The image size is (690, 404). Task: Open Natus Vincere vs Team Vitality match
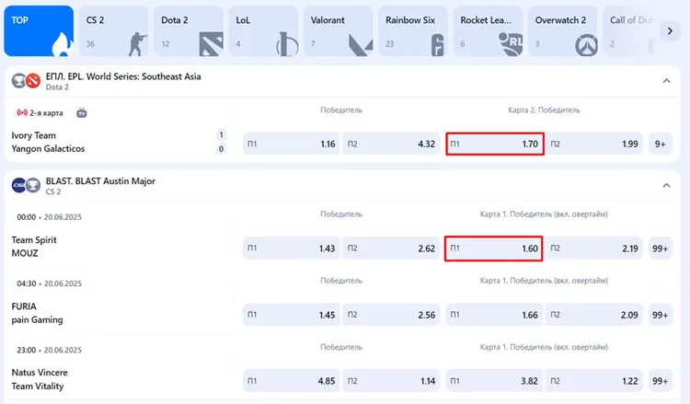(40, 379)
